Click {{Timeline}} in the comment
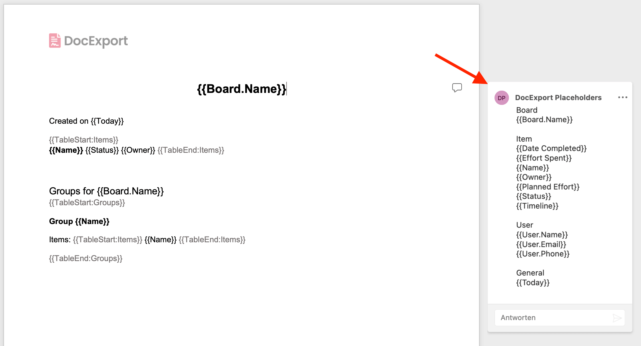 coord(537,206)
